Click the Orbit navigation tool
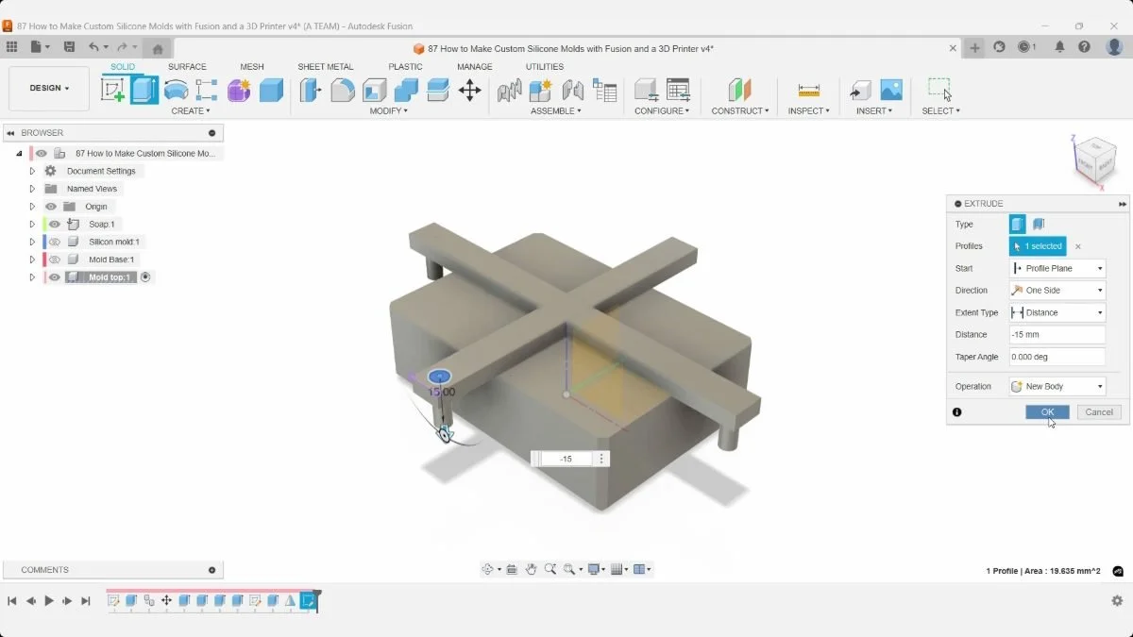This screenshot has height=637, width=1133. (488, 569)
